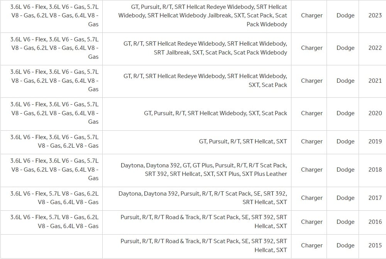
Task: Select the engine list cell in the 2016 row
Action: click(54, 222)
